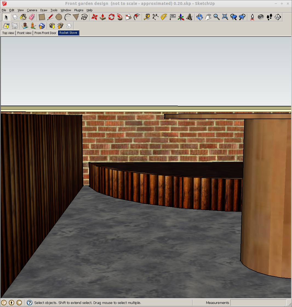Open the Plugins menu
Screen dimensions: 292x307
pyautogui.click(x=79, y=10)
